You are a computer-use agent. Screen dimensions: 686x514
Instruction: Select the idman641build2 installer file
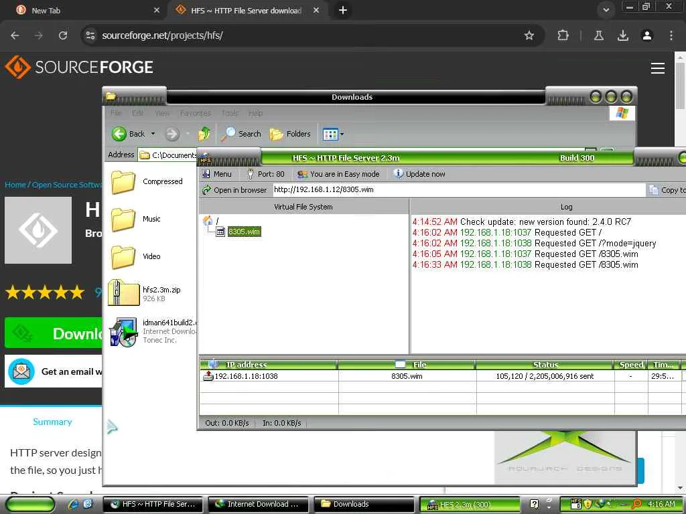(x=152, y=331)
